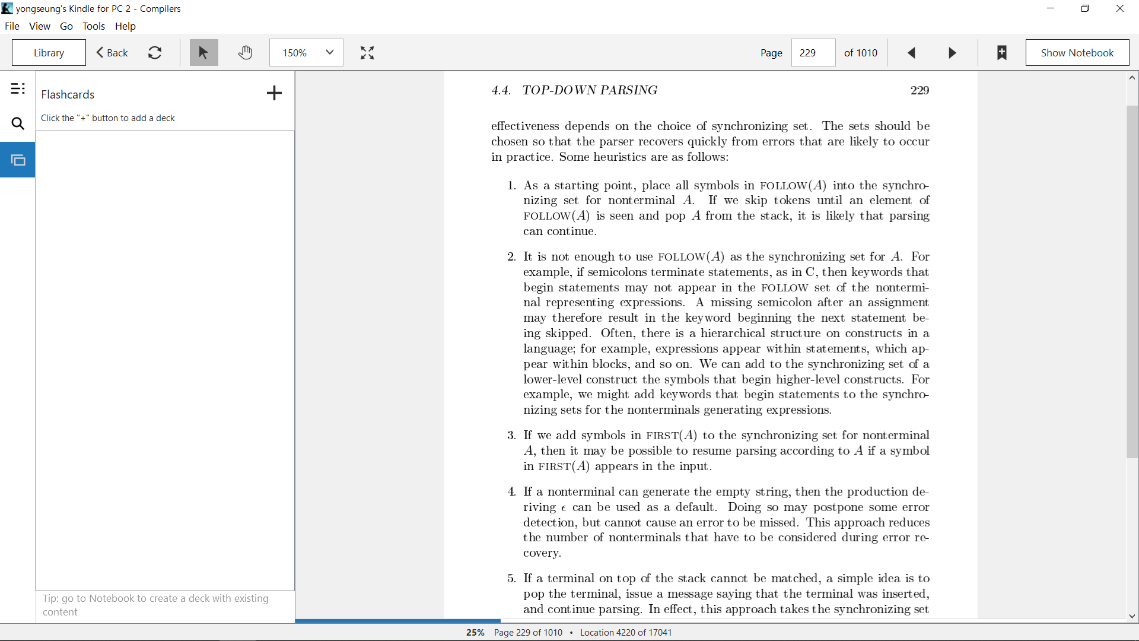Image resolution: width=1139 pixels, height=641 pixels.
Task: Click the Kindle app icon in title bar
Action: (7, 8)
